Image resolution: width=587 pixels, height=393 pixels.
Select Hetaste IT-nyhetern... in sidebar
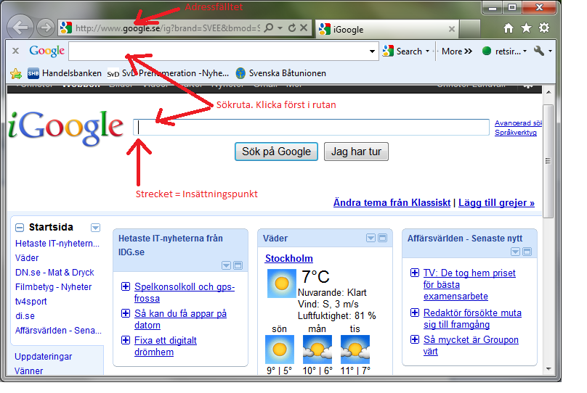coord(57,244)
